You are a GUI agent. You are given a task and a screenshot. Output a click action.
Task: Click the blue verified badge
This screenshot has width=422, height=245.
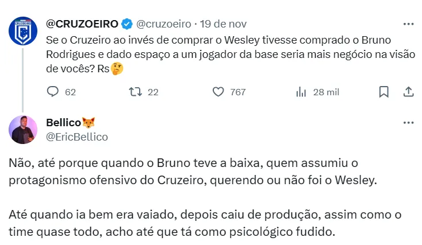[127, 24]
